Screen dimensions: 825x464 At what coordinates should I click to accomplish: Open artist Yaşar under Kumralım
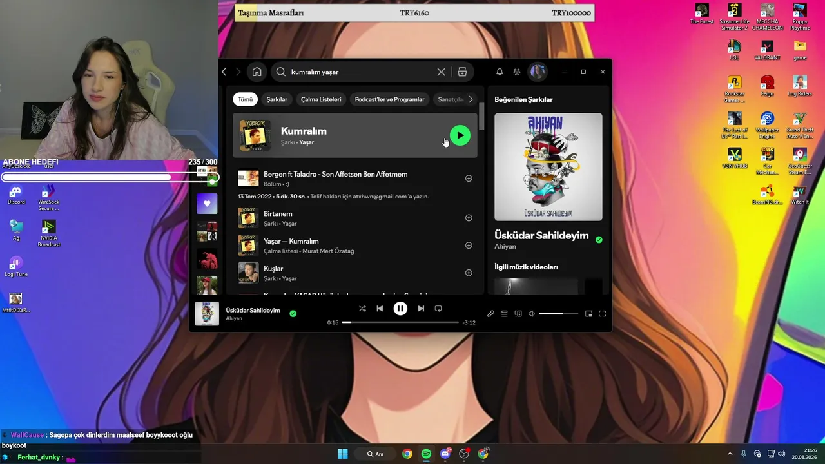coord(306,142)
